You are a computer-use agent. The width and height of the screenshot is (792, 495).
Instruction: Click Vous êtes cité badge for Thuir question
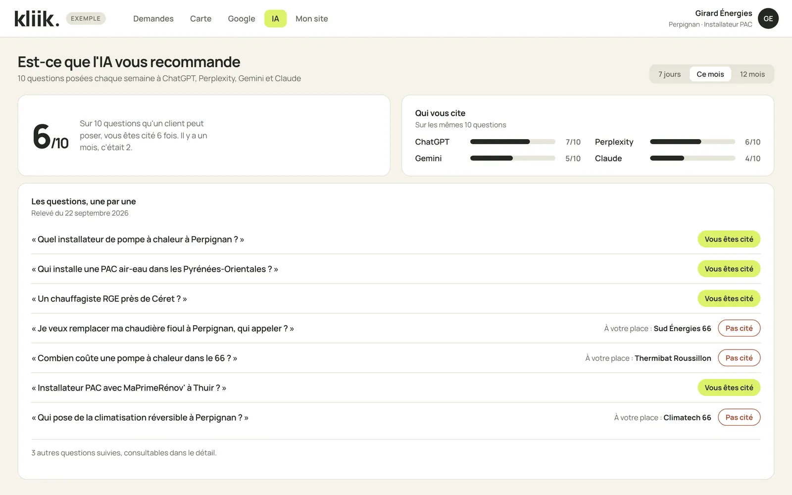(x=729, y=388)
